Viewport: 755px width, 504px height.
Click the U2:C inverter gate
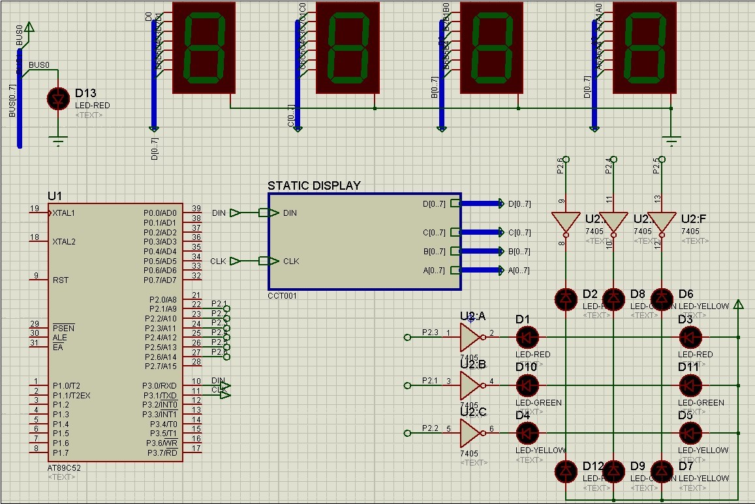(x=470, y=432)
